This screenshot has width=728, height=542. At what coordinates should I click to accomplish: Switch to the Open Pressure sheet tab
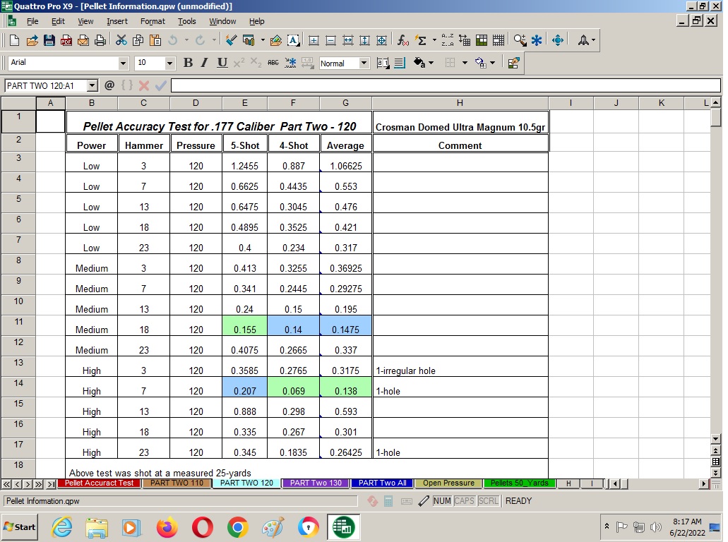[448, 483]
